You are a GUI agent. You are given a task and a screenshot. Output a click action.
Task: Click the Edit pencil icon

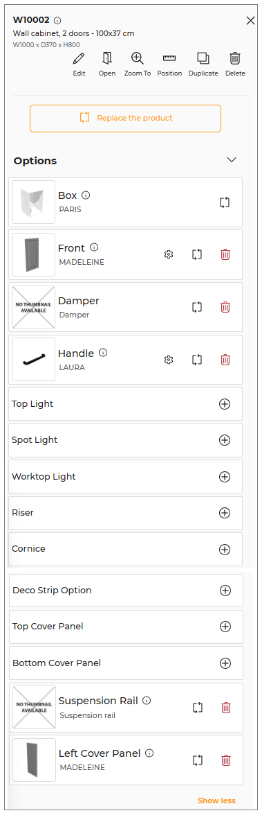tap(79, 58)
